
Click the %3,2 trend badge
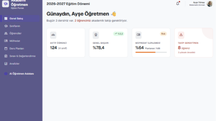click(118, 34)
